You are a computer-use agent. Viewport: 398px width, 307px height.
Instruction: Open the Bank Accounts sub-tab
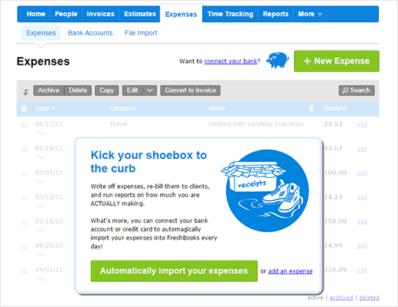pyautogui.click(x=90, y=33)
